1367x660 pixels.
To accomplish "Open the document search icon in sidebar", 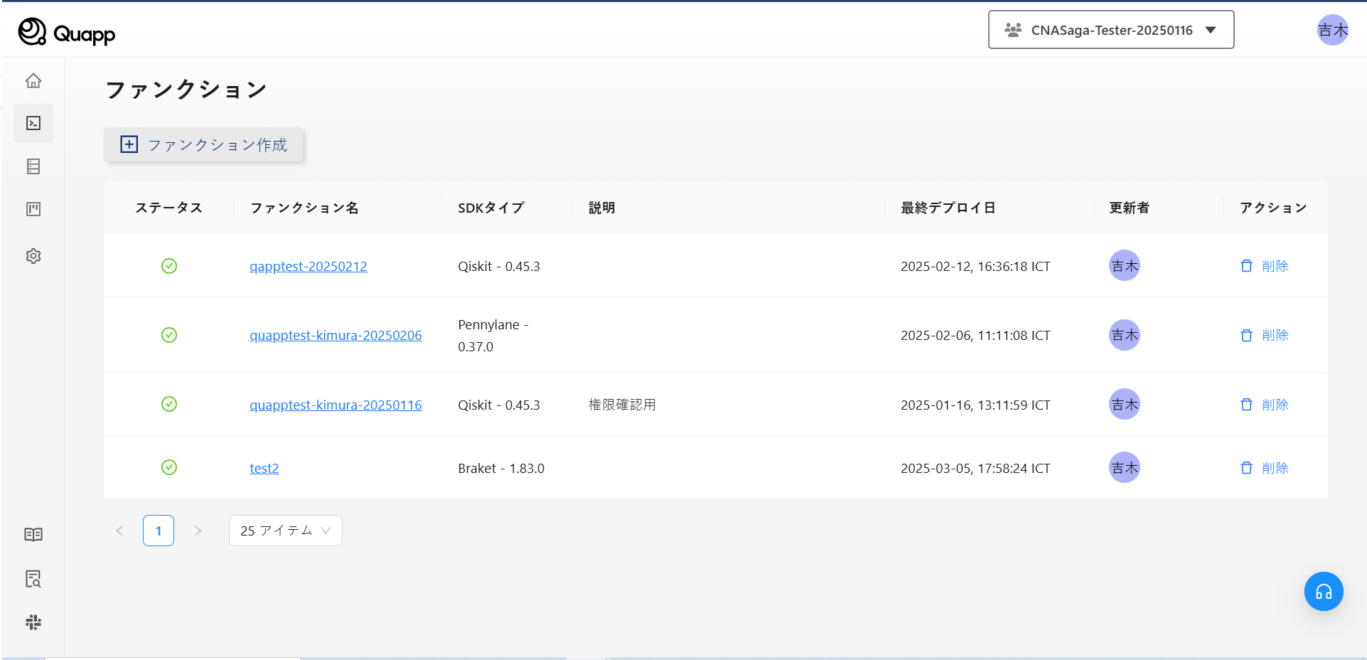I will coord(33,579).
